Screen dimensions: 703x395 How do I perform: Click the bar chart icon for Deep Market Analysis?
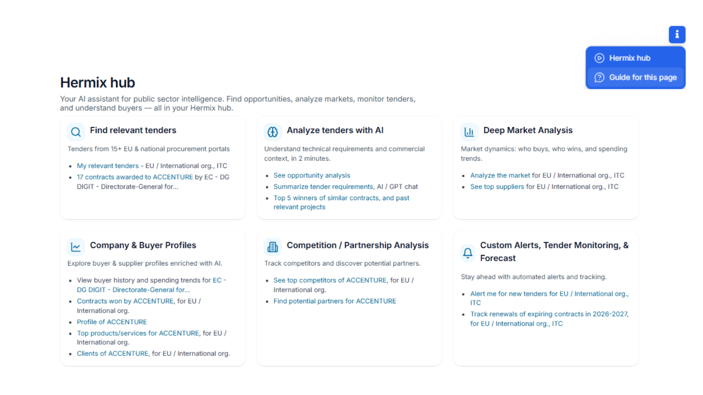(469, 132)
